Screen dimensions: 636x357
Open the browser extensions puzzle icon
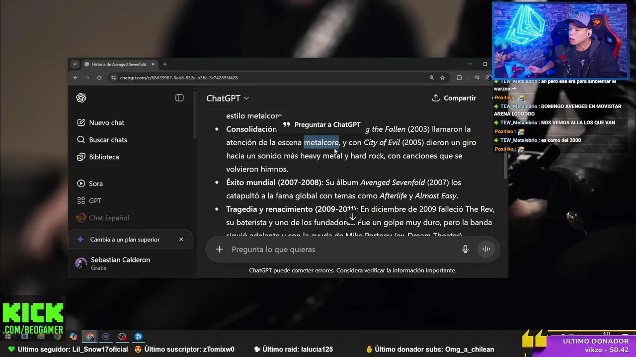click(x=459, y=78)
